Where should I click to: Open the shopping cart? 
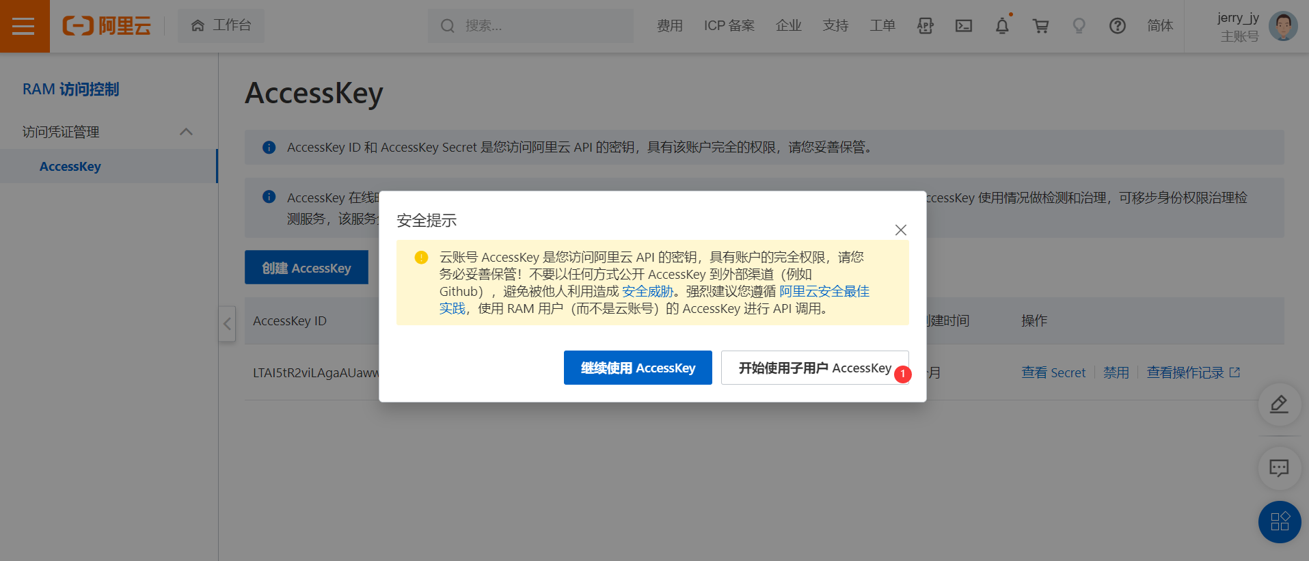1040,26
